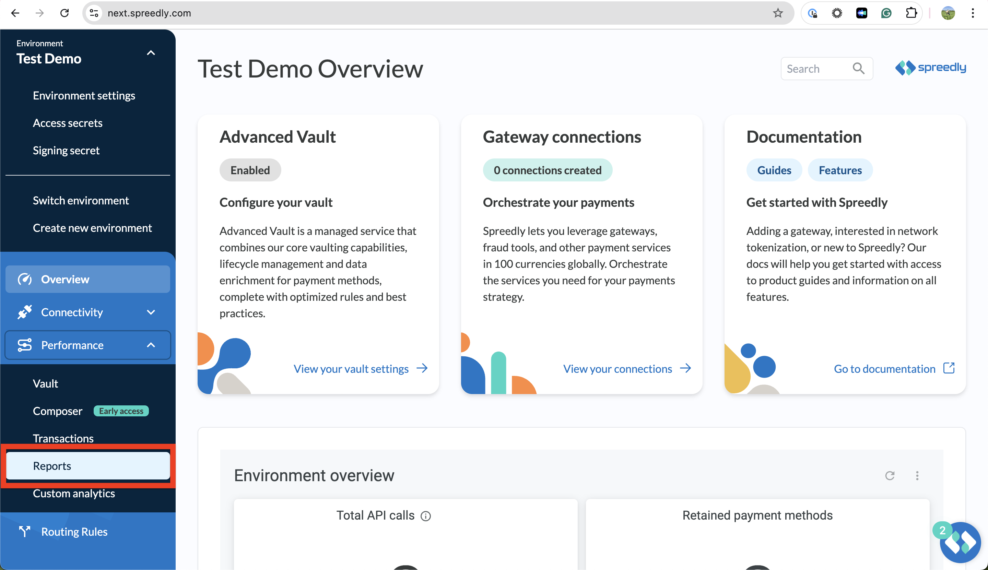Open the Chrome profile avatar
The image size is (988, 570).
(948, 13)
